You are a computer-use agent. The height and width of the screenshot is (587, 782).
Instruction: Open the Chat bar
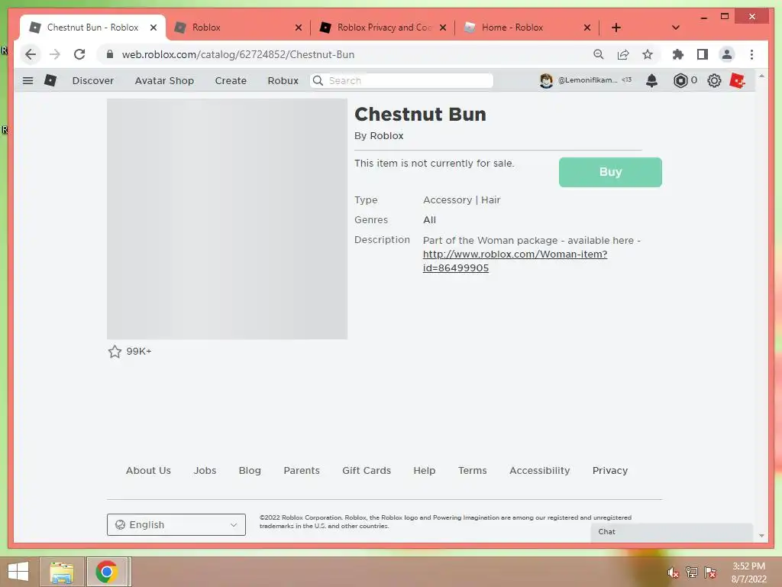[672, 532]
